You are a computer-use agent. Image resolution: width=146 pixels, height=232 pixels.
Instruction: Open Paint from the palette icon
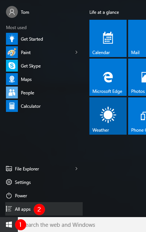(x=12, y=52)
